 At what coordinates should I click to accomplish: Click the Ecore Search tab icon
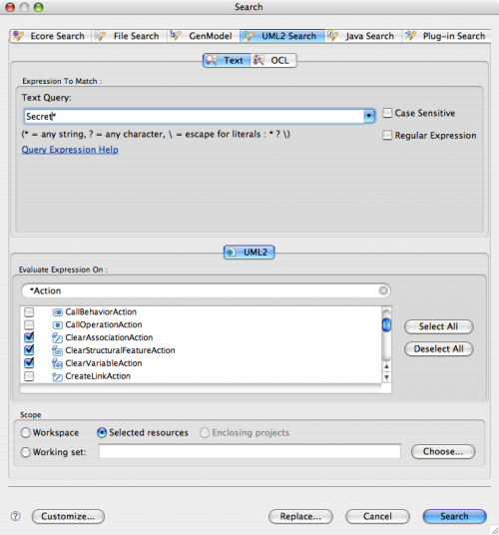coord(18,36)
